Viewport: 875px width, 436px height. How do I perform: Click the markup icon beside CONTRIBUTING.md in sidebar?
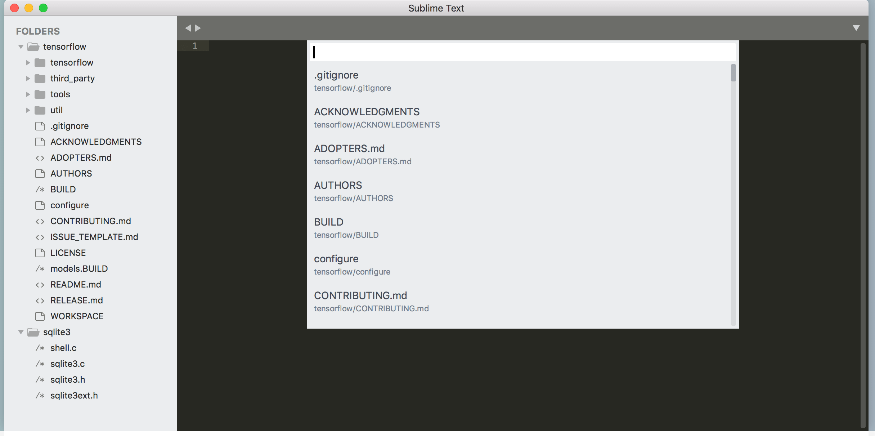[x=40, y=222]
